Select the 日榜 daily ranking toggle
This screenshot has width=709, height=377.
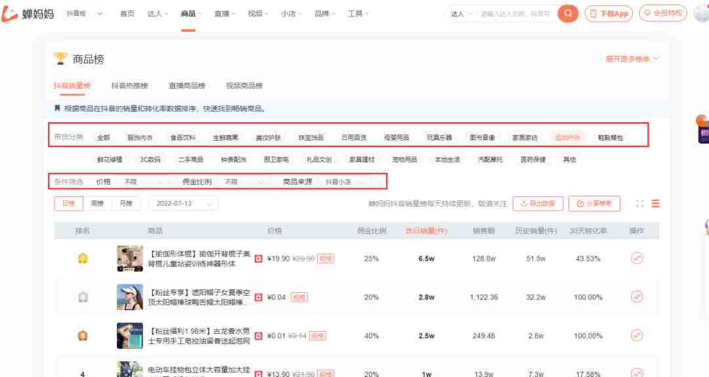click(x=69, y=204)
